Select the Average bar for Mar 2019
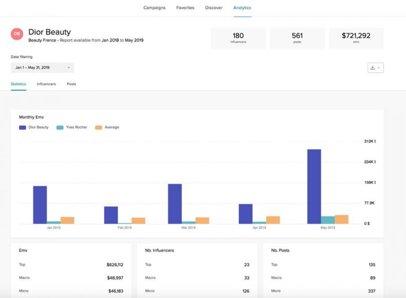 pyautogui.click(x=202, y=221)
